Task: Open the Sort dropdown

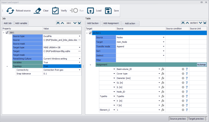Action: 164,51
